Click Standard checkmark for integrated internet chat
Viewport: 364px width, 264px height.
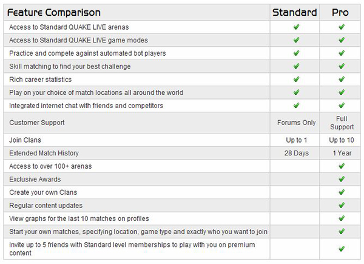coord(296,106)
